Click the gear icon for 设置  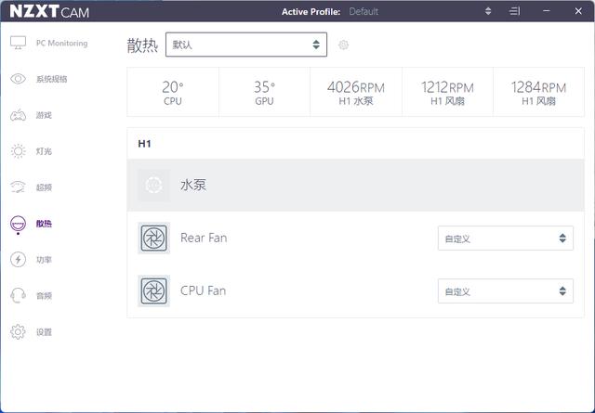coord(18,332)
